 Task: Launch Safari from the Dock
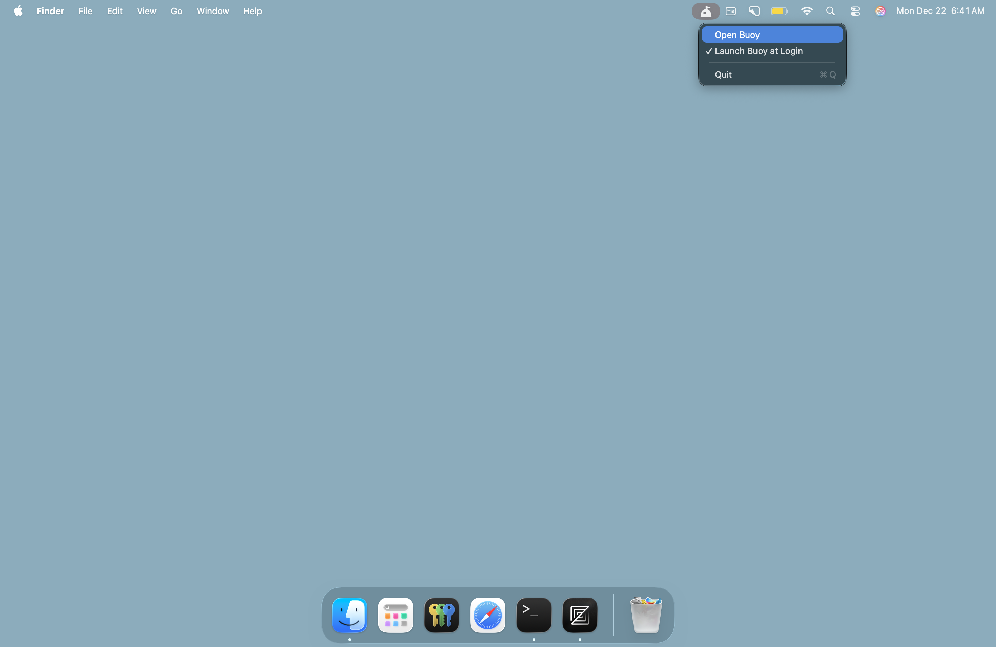(x=487, y=615)
